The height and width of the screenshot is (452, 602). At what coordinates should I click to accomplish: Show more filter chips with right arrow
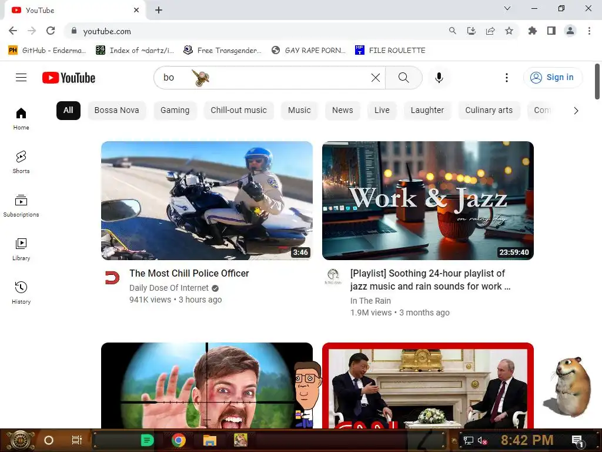[576, 111]
